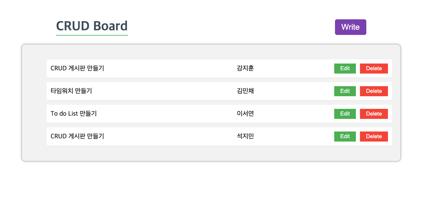Edit the 타임워치 만들기 post
Image resolution: width=426 pixels, height=198 pixels.
point(345,91)
